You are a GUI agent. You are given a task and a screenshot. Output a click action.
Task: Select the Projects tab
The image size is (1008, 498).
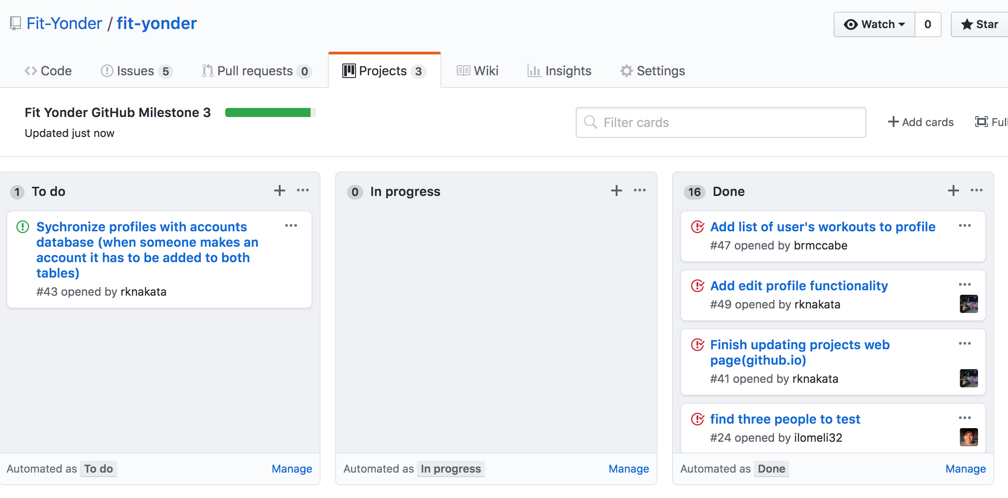click(x=384, y=71)
